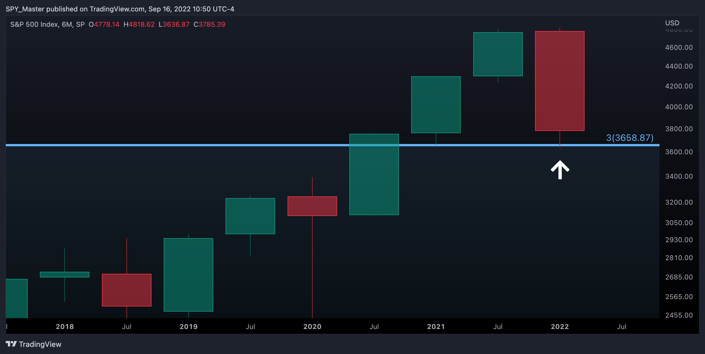
Task: Click the Jul label after 2018
Action: [127, 327]
